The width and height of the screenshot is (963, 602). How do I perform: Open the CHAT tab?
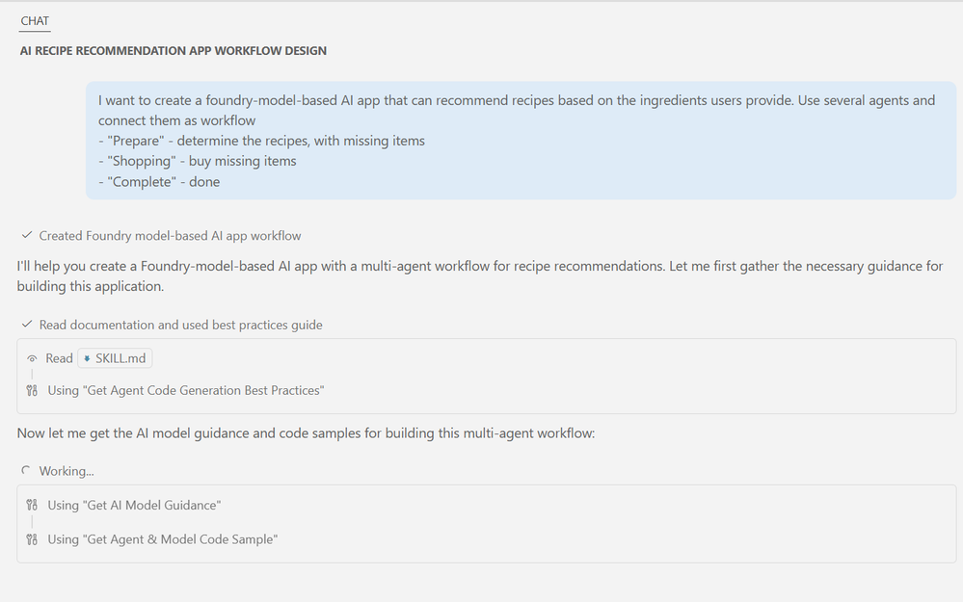coord(35,20)
